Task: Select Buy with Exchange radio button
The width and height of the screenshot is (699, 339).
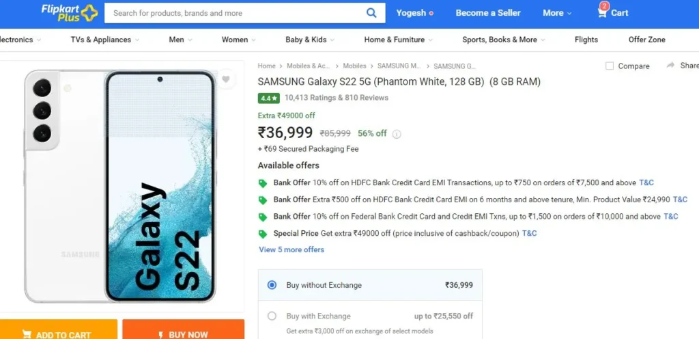Action: point(272,316)
